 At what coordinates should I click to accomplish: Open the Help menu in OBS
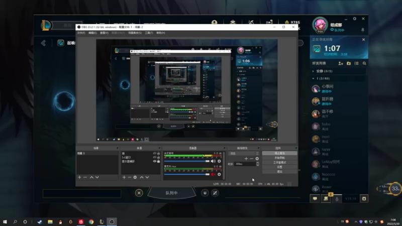pos(160,33)
